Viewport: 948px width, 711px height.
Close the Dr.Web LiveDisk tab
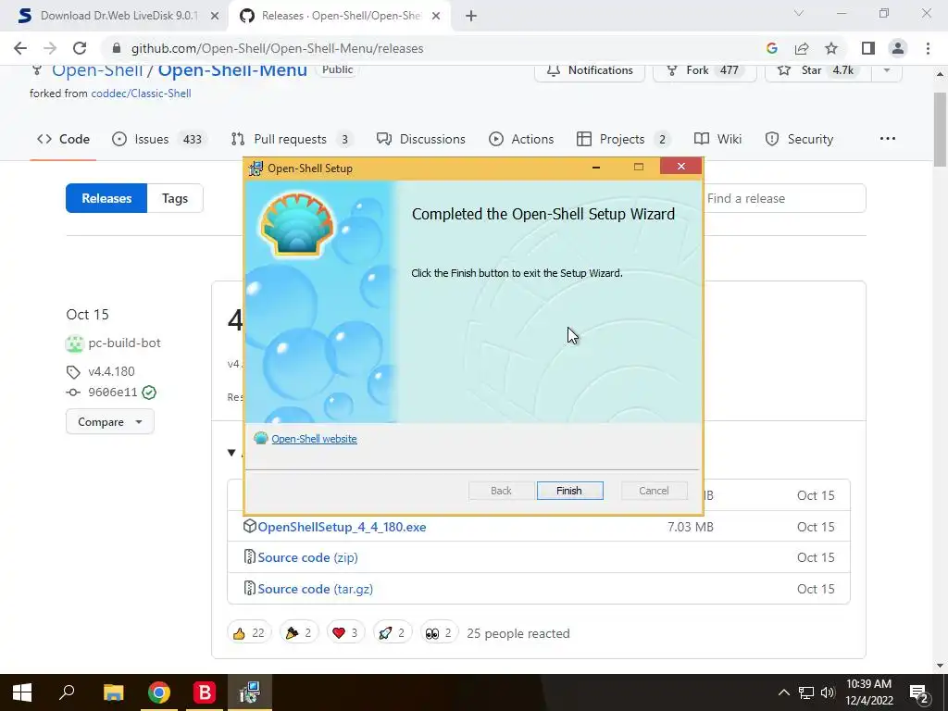click(x=215, y=16)
